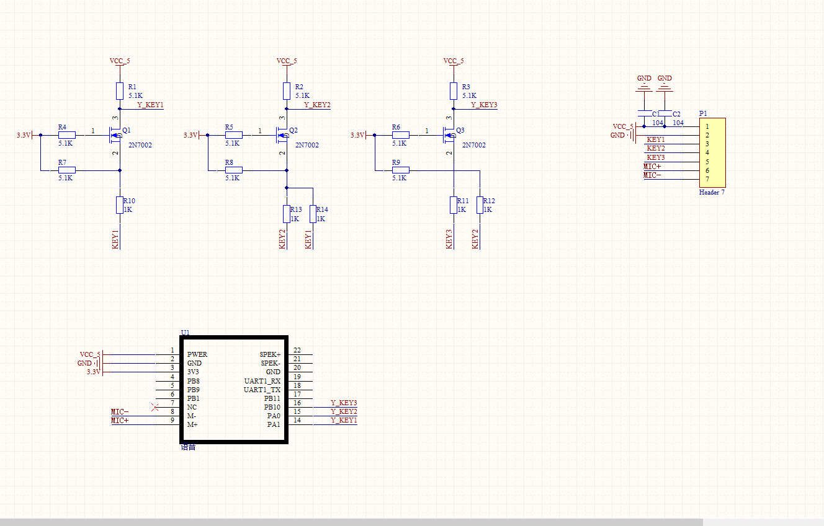Click capacitor C2 symbol near the header

665,113
